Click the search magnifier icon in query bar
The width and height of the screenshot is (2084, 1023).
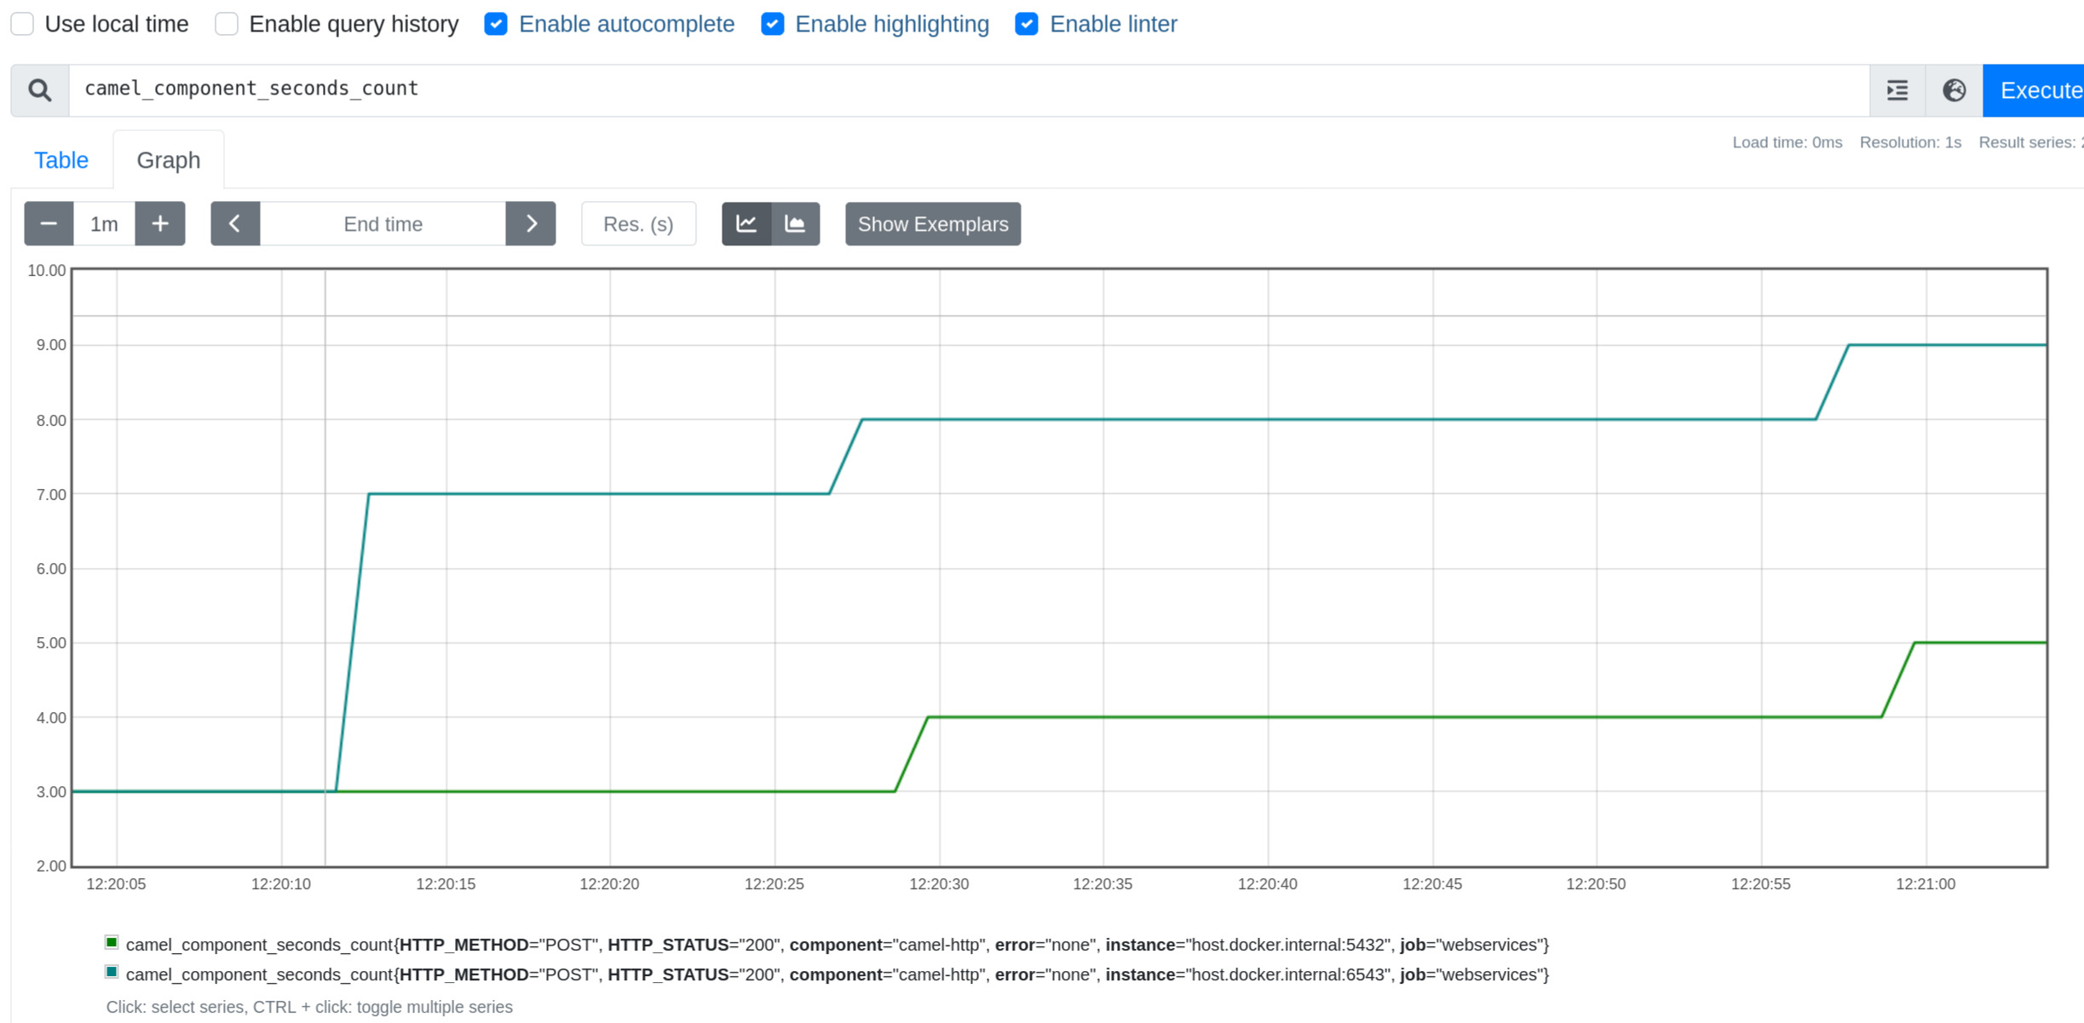[37, 89]
